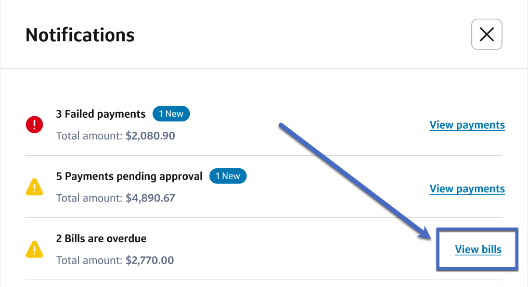The image size is (528, 287).
Task: Click the 1 New badge on Failed payments
Action: tap(171, 114)
